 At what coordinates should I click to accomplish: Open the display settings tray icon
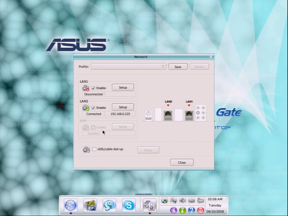point(200,201)
